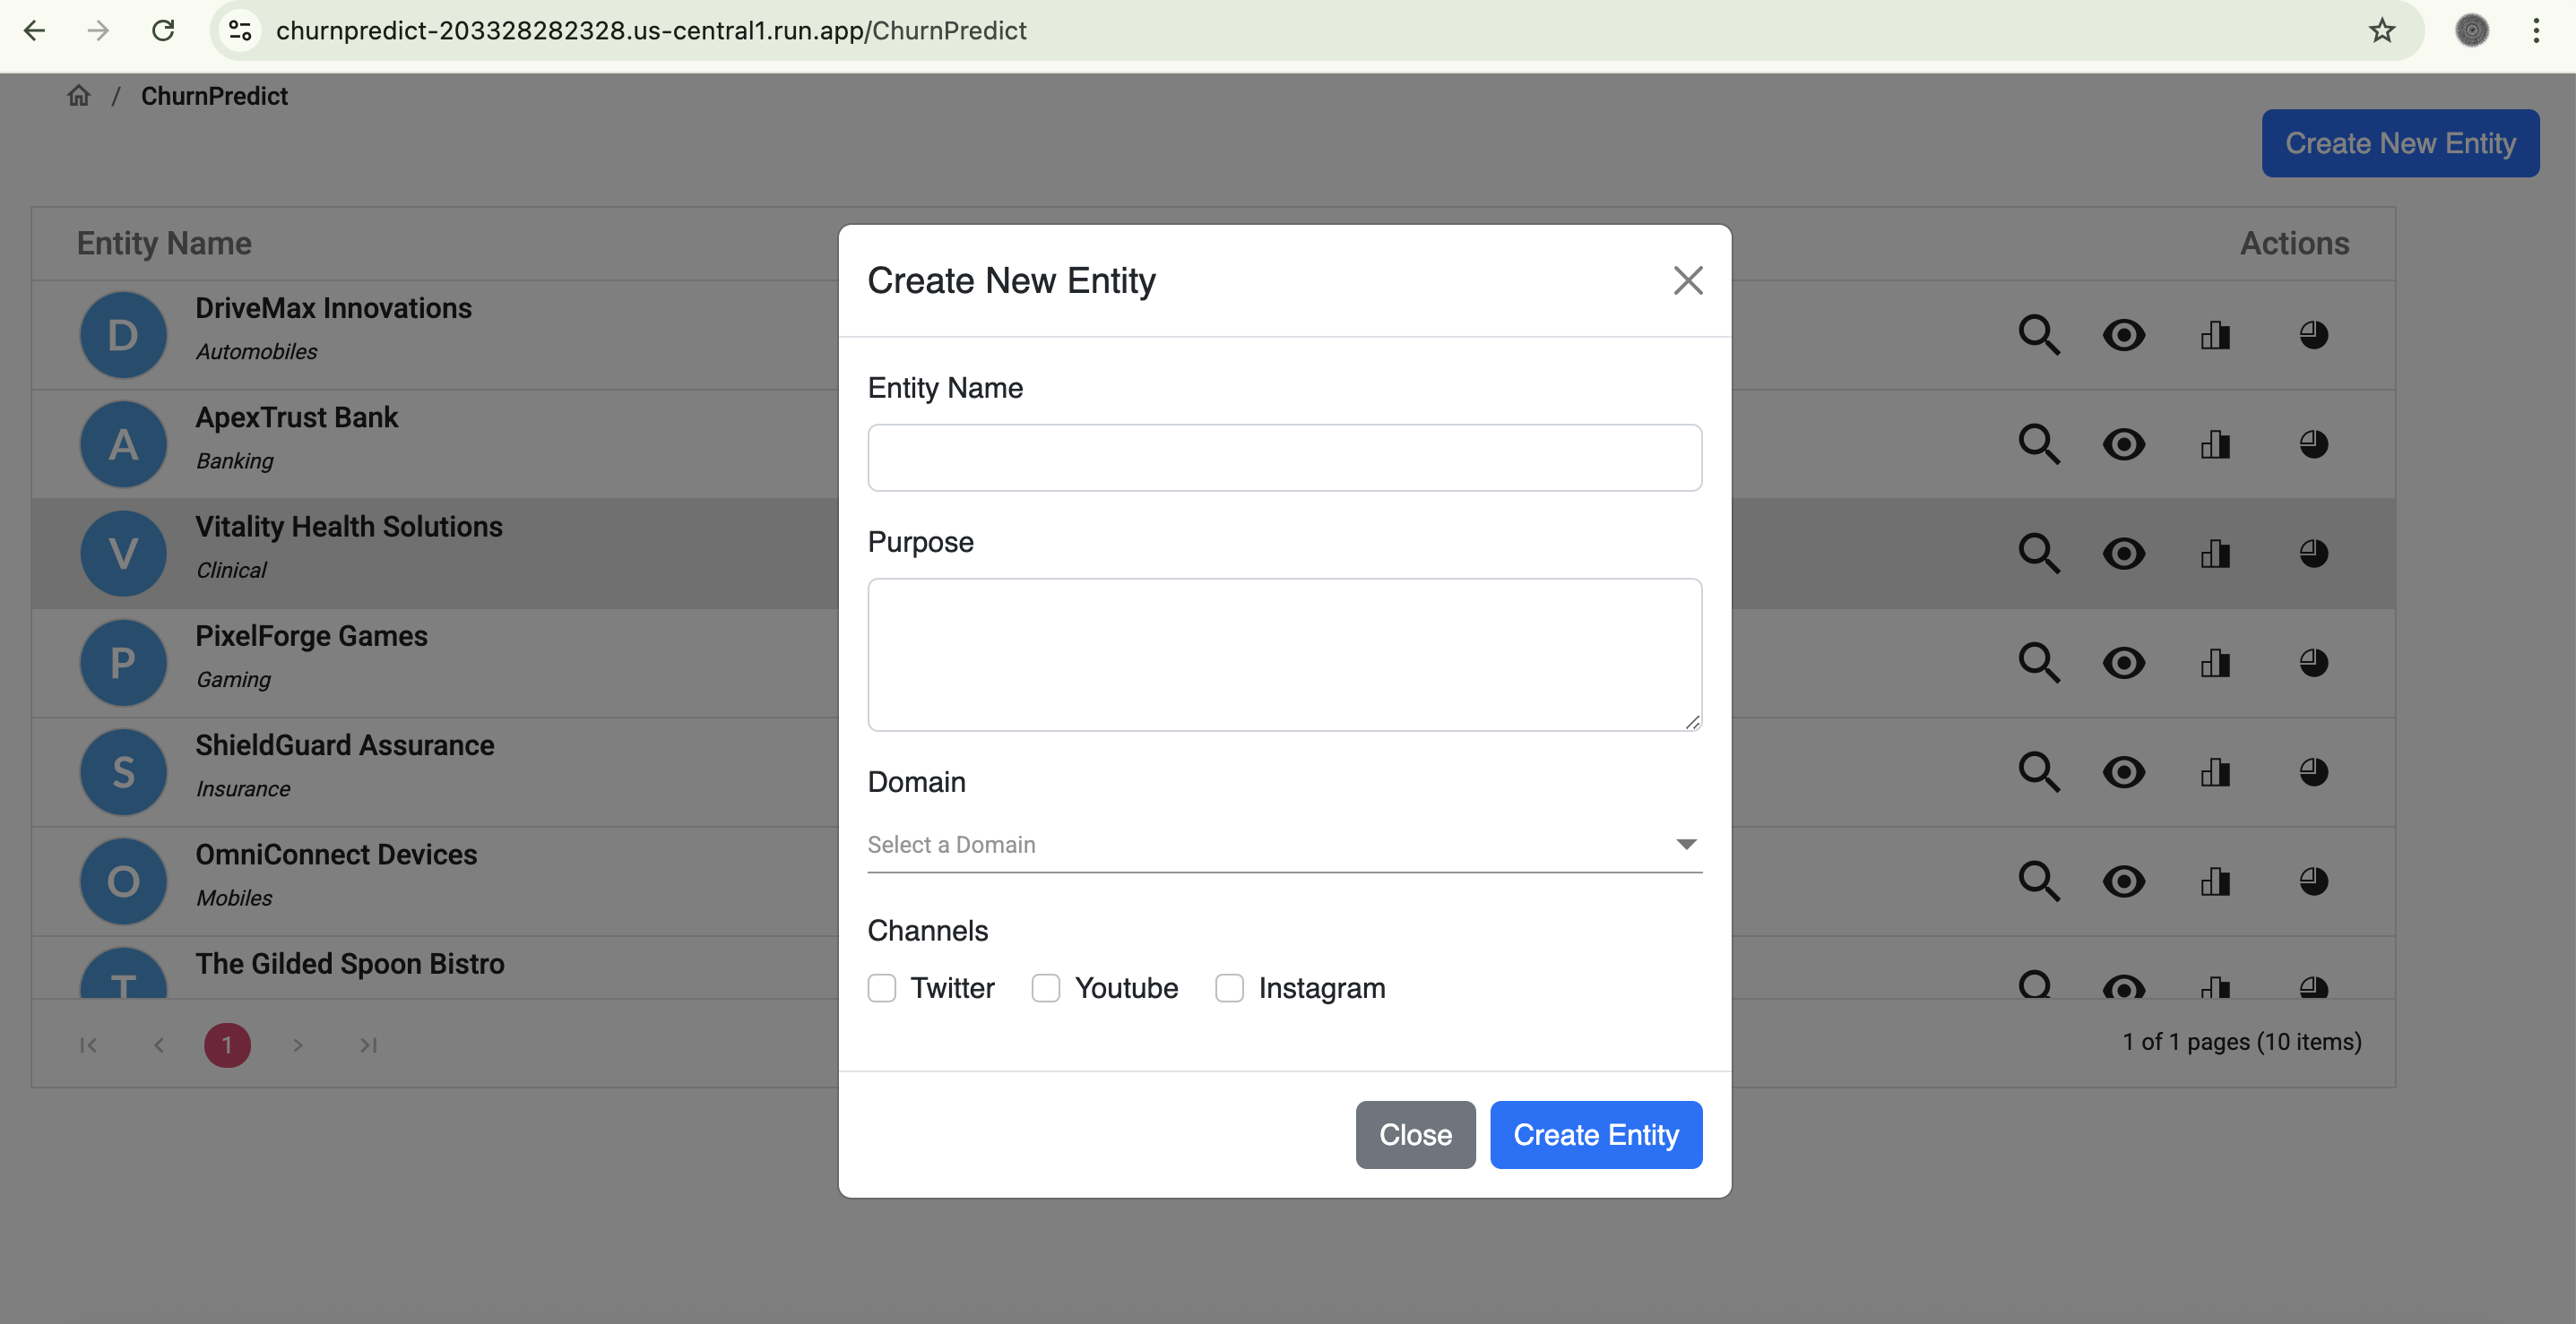Click into the Entity Name input field
The height and width of the screenshot is (1324, 2576).
click(1284, 458)
